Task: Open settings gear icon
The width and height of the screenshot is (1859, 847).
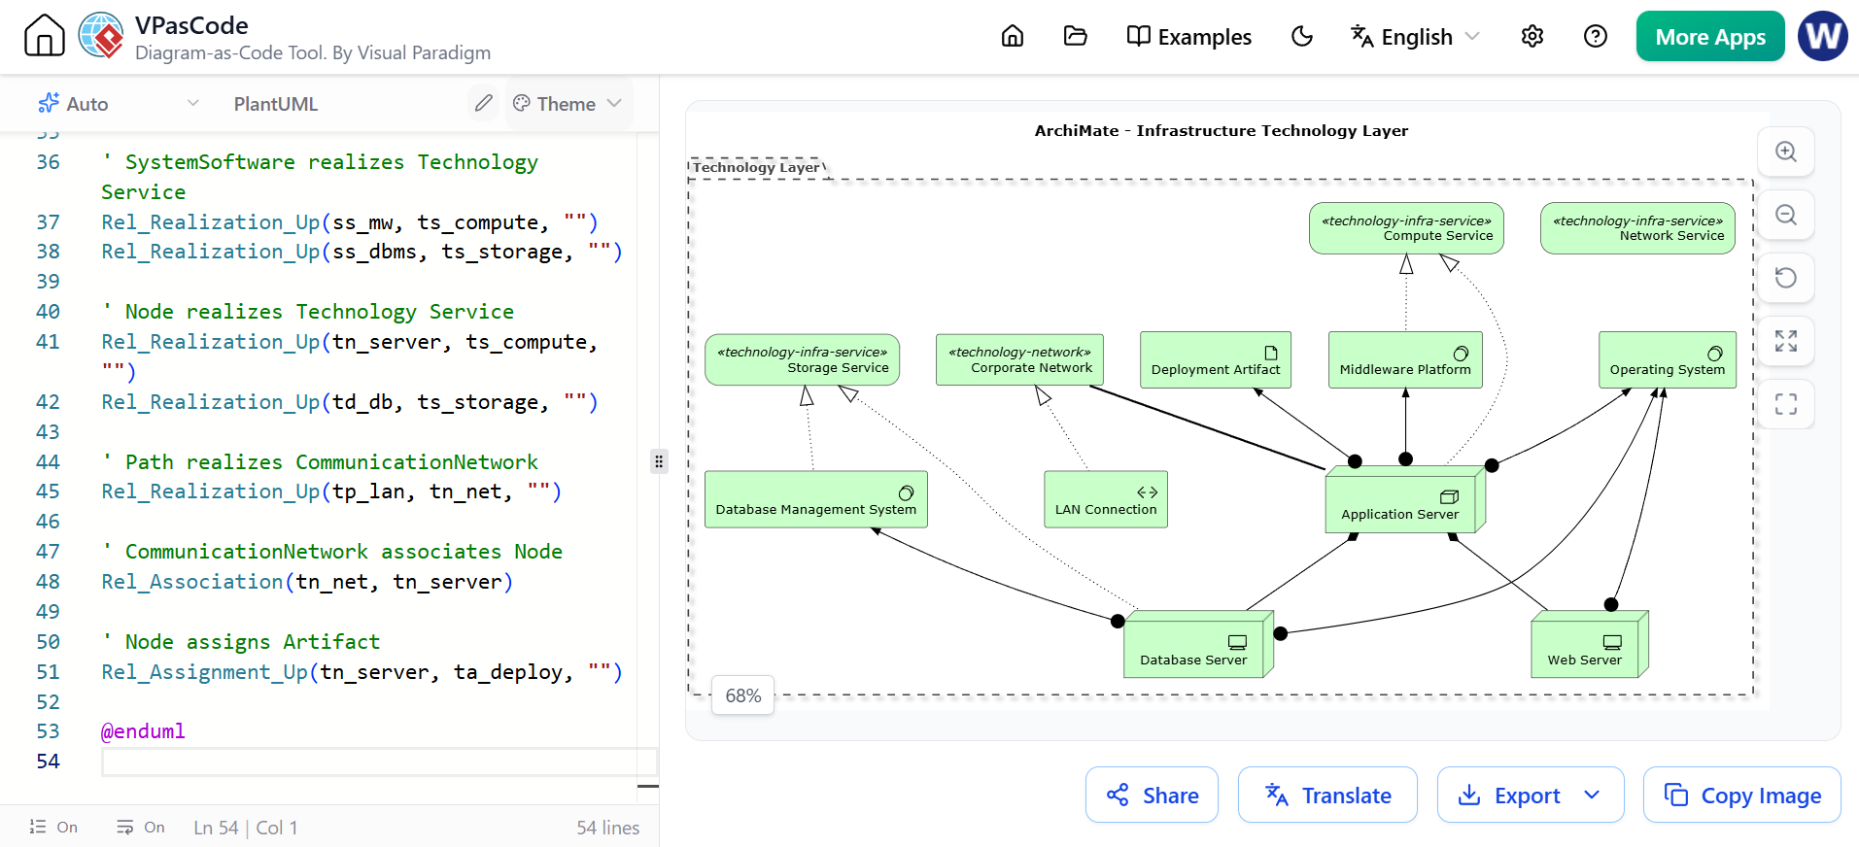Action: tap(1532, 37)
